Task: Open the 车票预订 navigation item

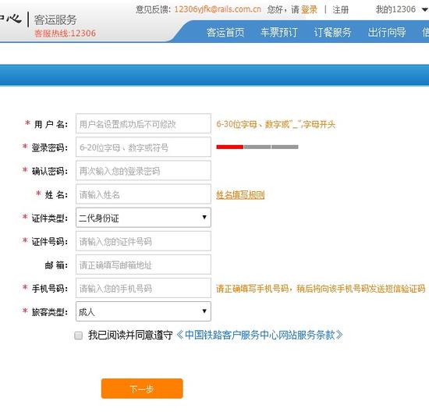Action: 278,32
